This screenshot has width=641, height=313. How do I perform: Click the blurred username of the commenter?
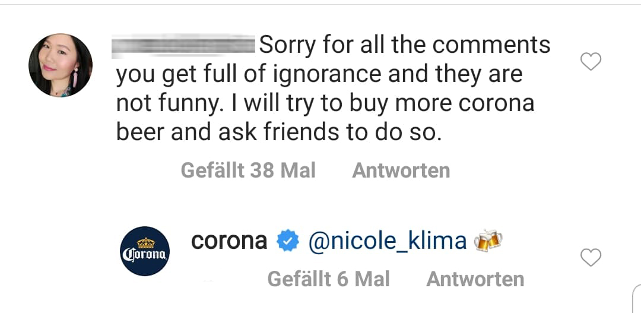(184, 45)
